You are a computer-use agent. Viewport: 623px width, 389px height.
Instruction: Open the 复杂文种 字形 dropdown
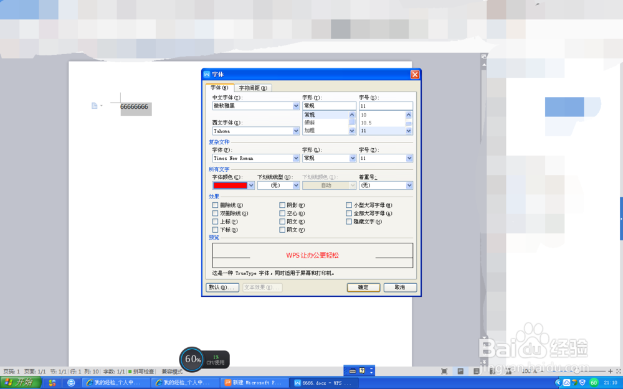(x=329, y=158)
